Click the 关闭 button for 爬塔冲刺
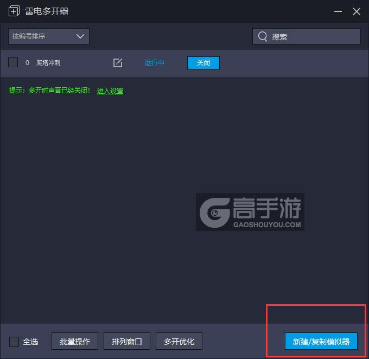 coord(203,63)
